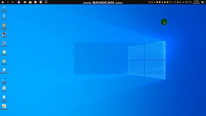Viewport: 206px width, 116px height.
Task: Open the Windows Start menu
Action: pyautogui.click(x=3, y=2)
